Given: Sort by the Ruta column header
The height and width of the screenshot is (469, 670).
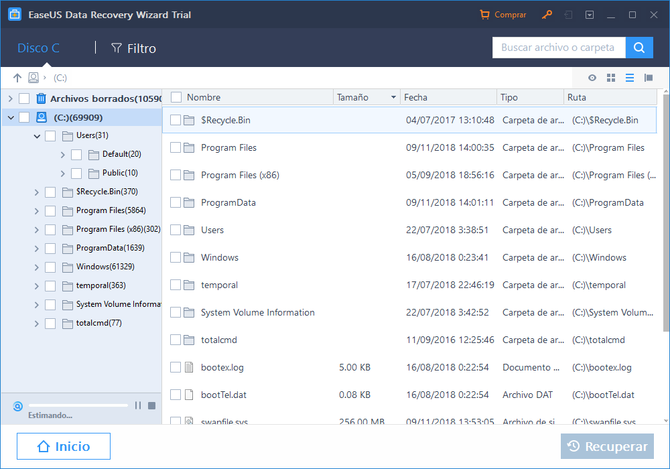Looking at the screenshot, I should [576, 97].
